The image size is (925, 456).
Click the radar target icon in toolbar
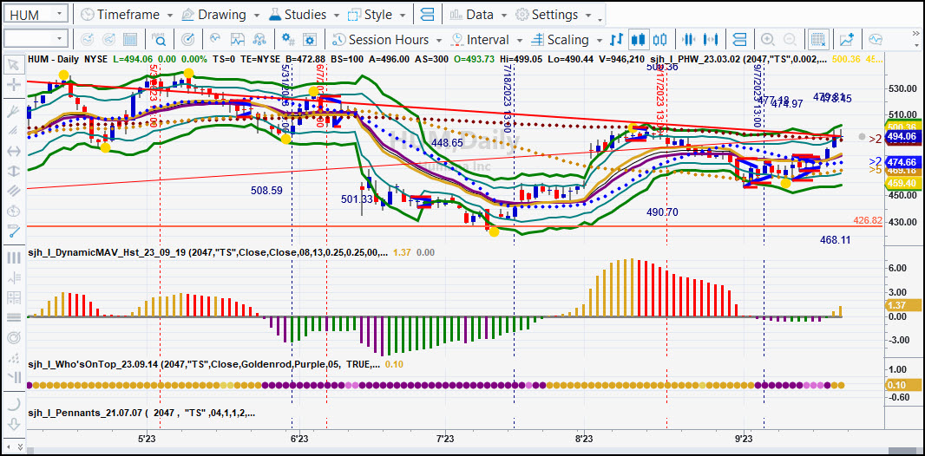tap(188, 40)
